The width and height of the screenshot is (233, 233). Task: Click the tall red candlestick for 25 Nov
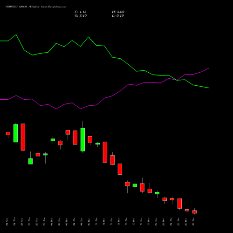[x=23, y=137]
